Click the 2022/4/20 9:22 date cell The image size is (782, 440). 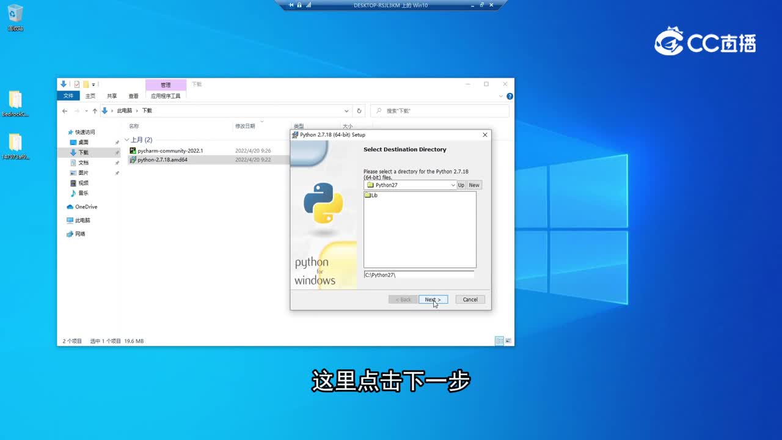pos(253,160)
